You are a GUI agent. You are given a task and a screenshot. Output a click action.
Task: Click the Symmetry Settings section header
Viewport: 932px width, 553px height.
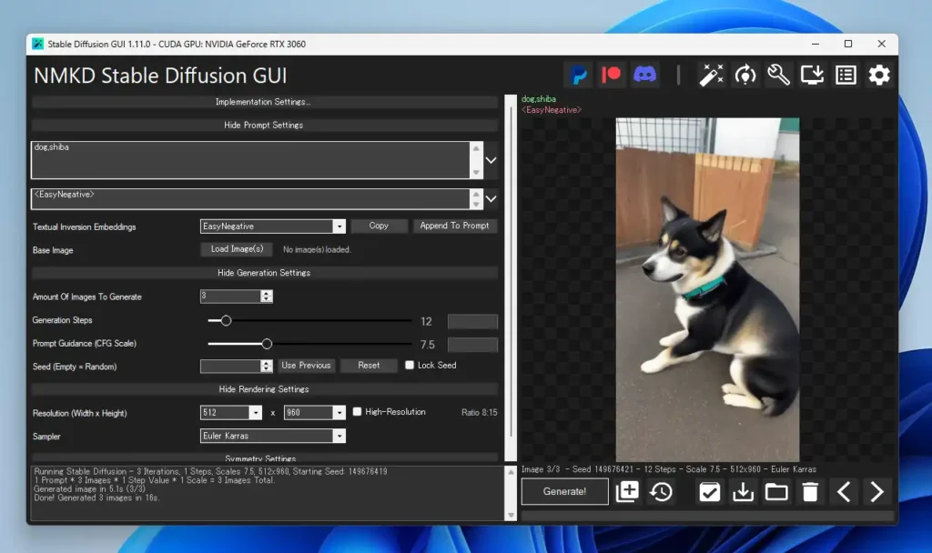(x=264, y=458)
